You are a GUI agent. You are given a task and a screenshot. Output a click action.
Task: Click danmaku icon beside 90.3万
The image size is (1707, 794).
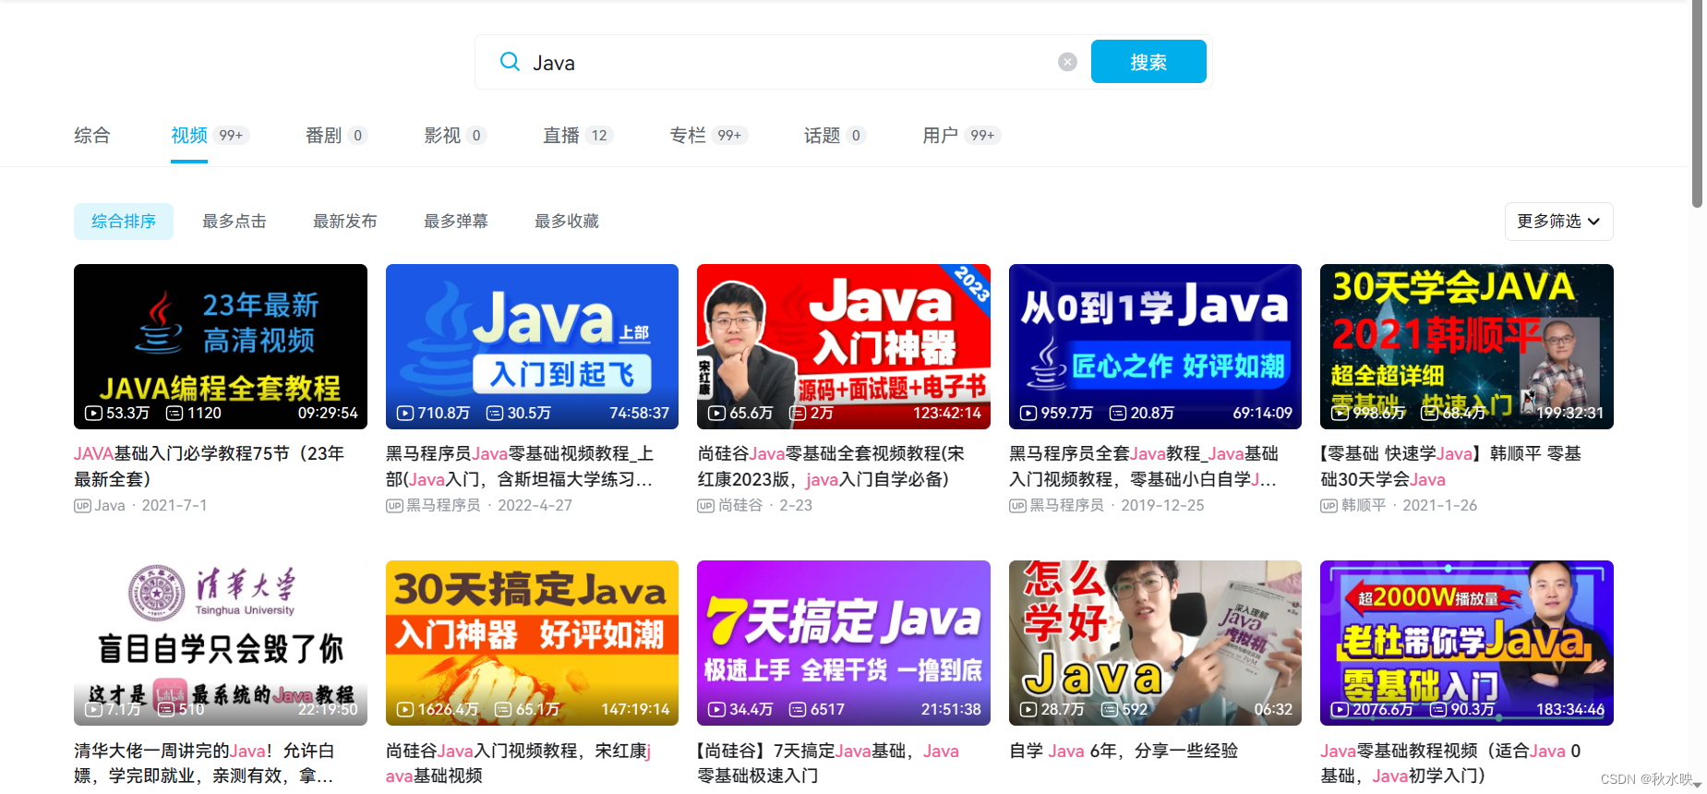click(x=1438, y=709)
